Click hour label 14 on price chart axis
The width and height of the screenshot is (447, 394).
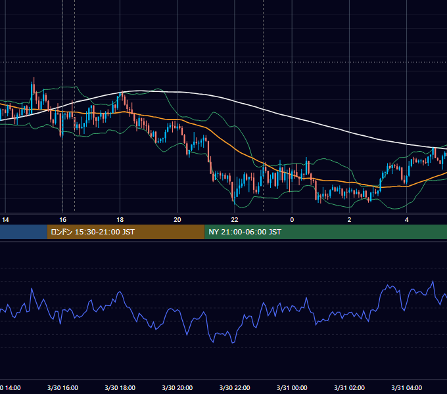(5, 220)
